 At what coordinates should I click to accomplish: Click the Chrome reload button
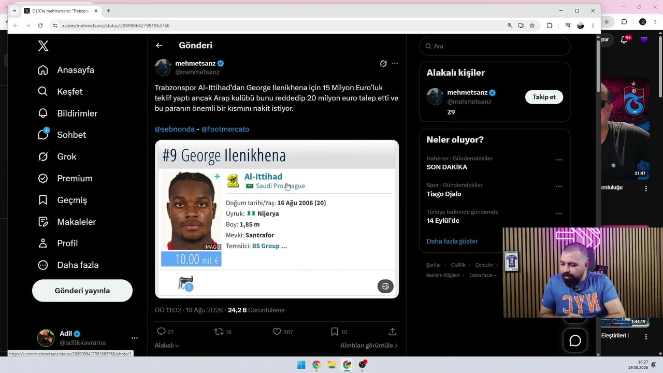pyautogui.click(x=40, y=25)
